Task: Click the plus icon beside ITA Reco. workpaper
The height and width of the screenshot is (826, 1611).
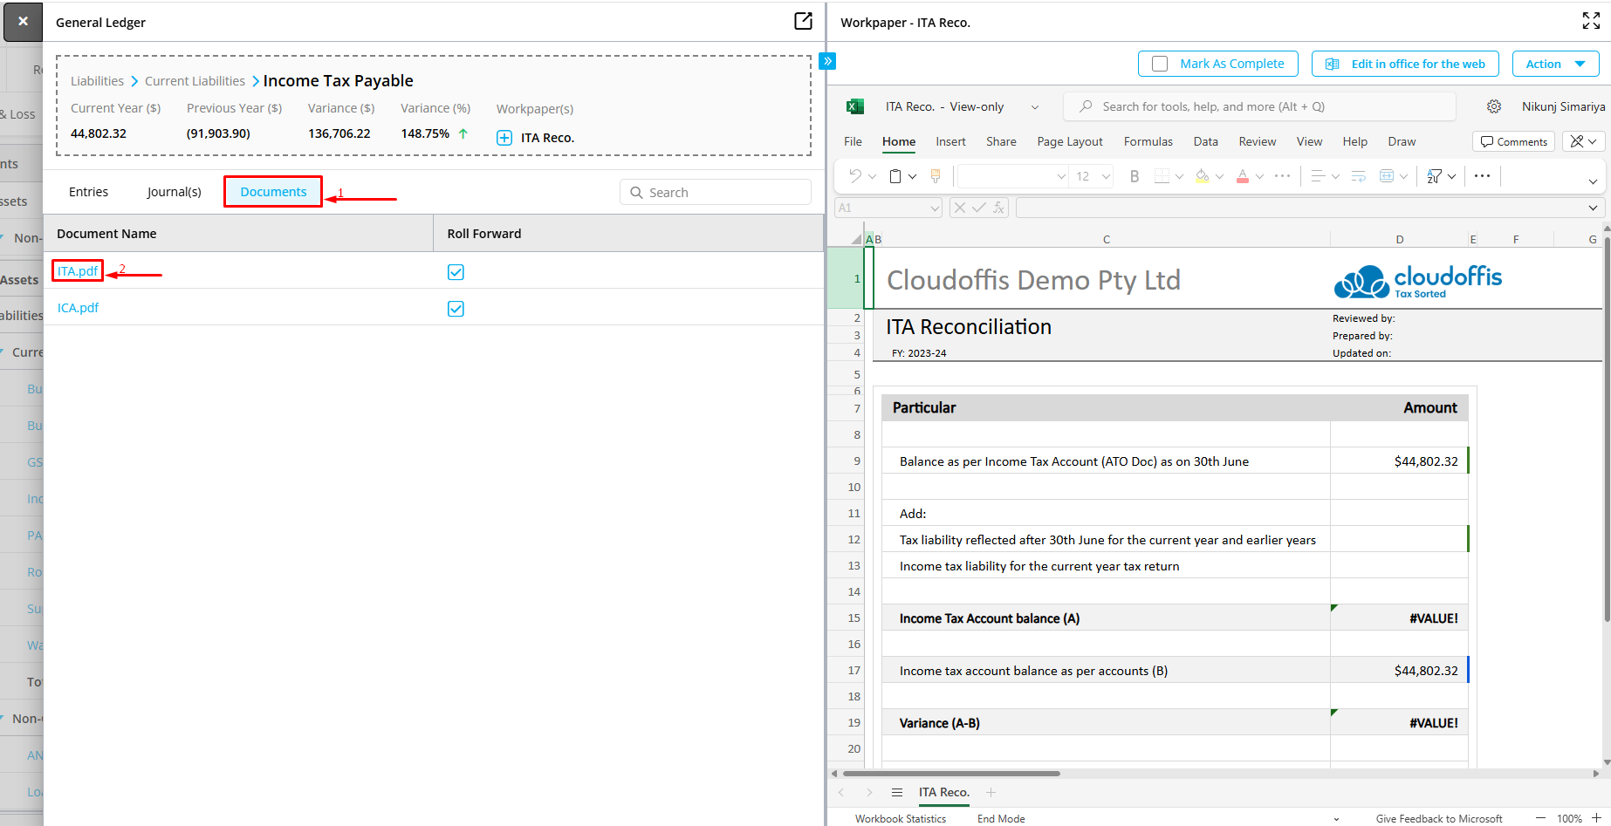Action: pyautogui.click(x=504, y=138)
